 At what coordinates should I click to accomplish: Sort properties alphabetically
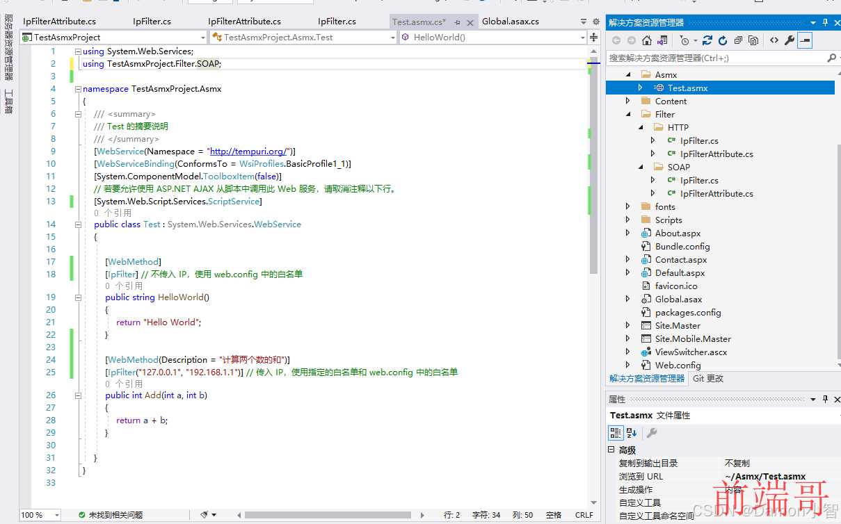point(632,432)
